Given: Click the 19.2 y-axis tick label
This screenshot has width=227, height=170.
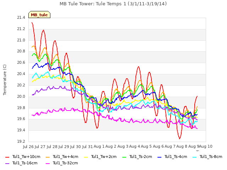Looking at the screenshot, I should (21, 141).
